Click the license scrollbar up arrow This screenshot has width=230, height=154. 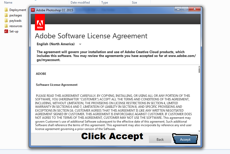(x=199, y=67)
